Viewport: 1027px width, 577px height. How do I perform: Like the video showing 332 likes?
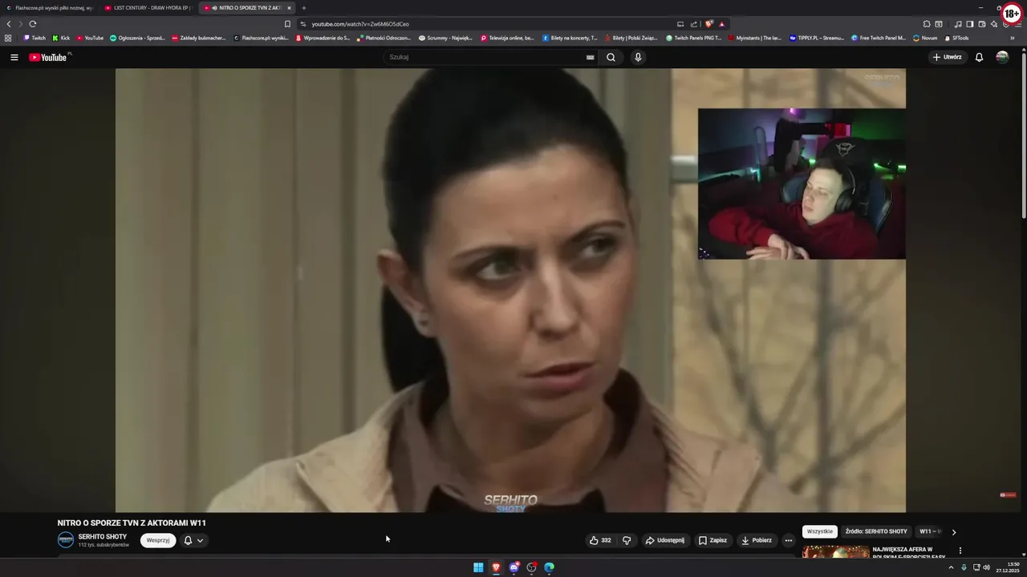(600, 540)
